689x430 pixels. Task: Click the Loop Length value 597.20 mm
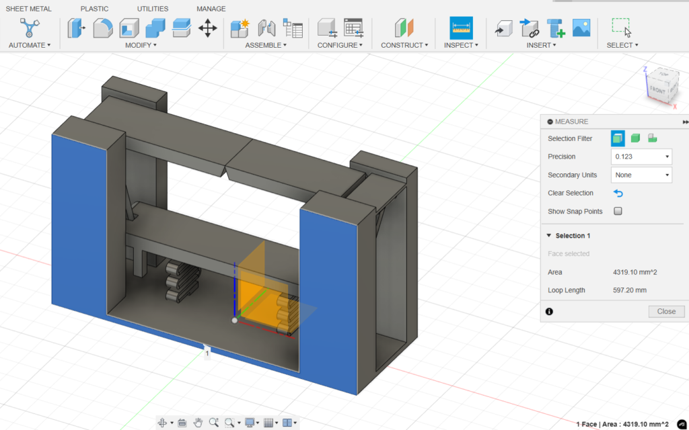630,290
